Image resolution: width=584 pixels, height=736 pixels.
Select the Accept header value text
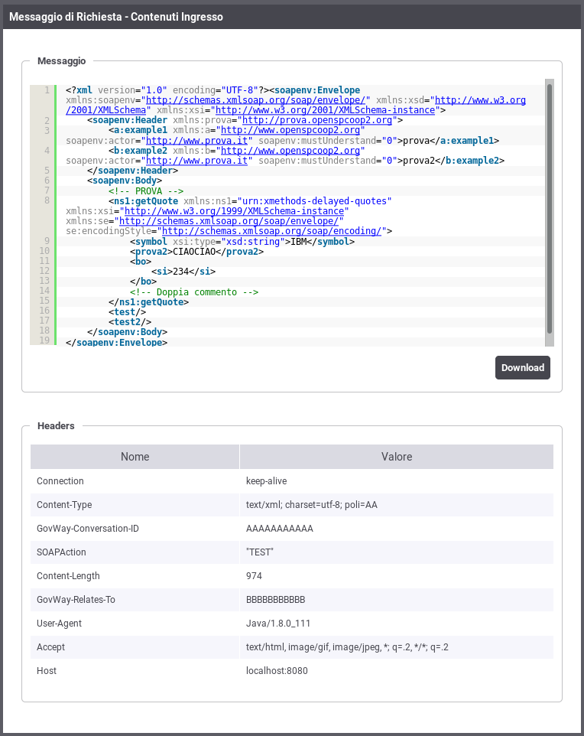pos(347,646)
